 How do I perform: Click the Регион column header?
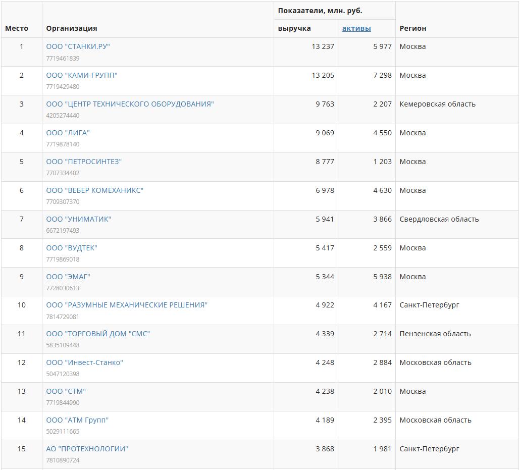point(412,28)
